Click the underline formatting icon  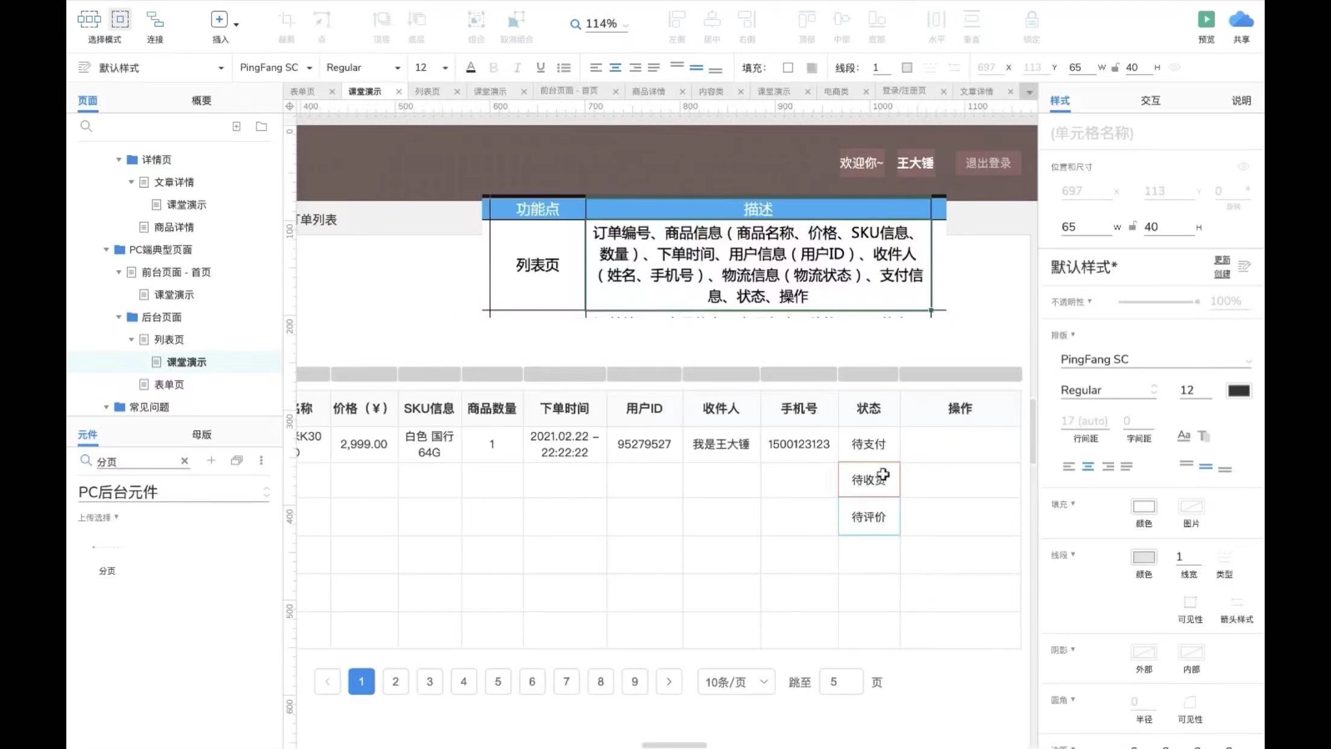click(x=540, y=68)
